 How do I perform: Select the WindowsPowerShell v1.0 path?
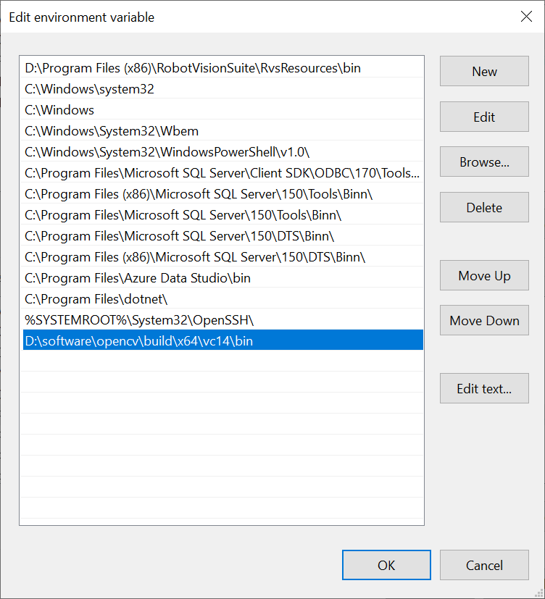tap(222, 152)
